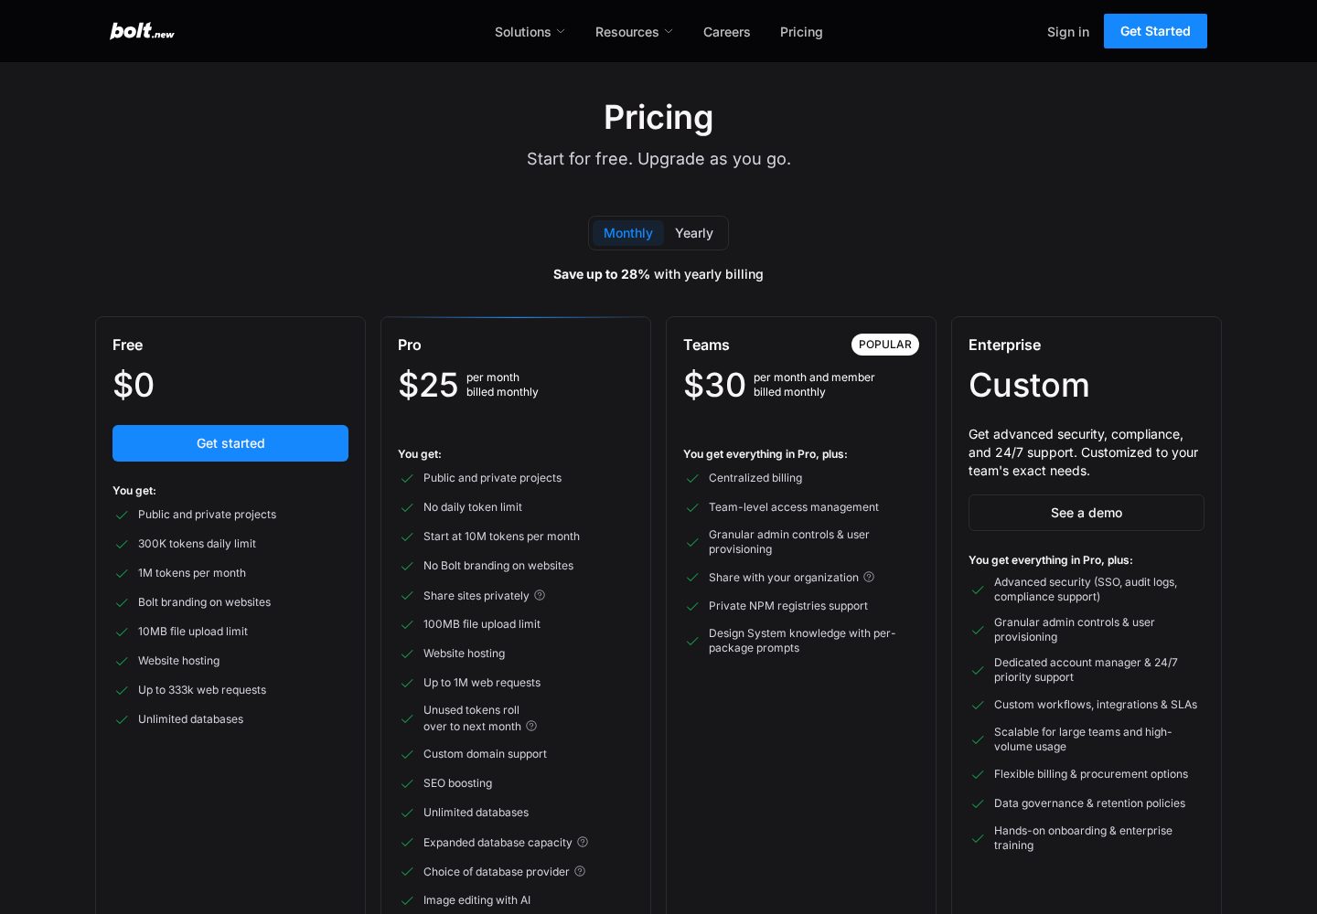Viewport: 1317px width, 914px height.
Task: Open Pricing in the navigation bar
Action: pos(801,32)
